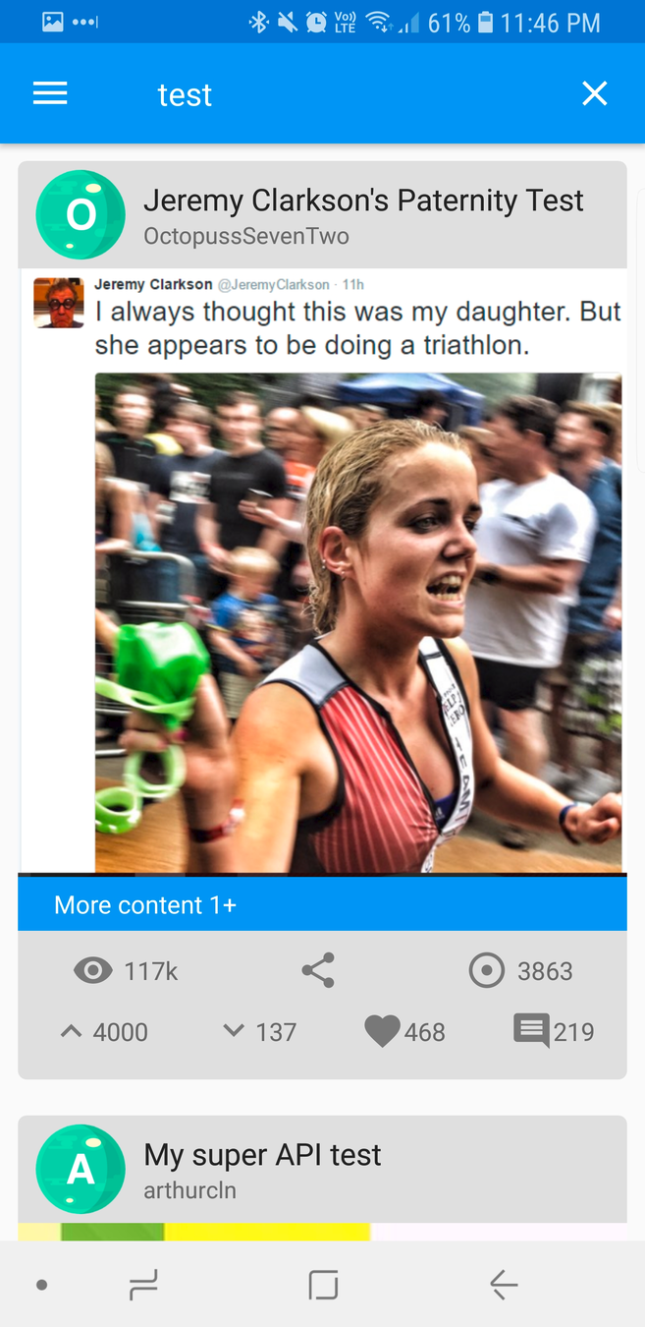Share the post with the share icon
645x1327 pixels.
tap(317, 970)
